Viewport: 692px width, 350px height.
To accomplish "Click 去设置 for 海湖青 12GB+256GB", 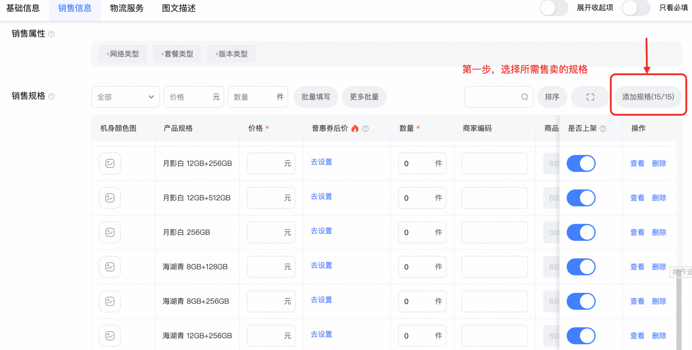I will click(x=322, y=335).
